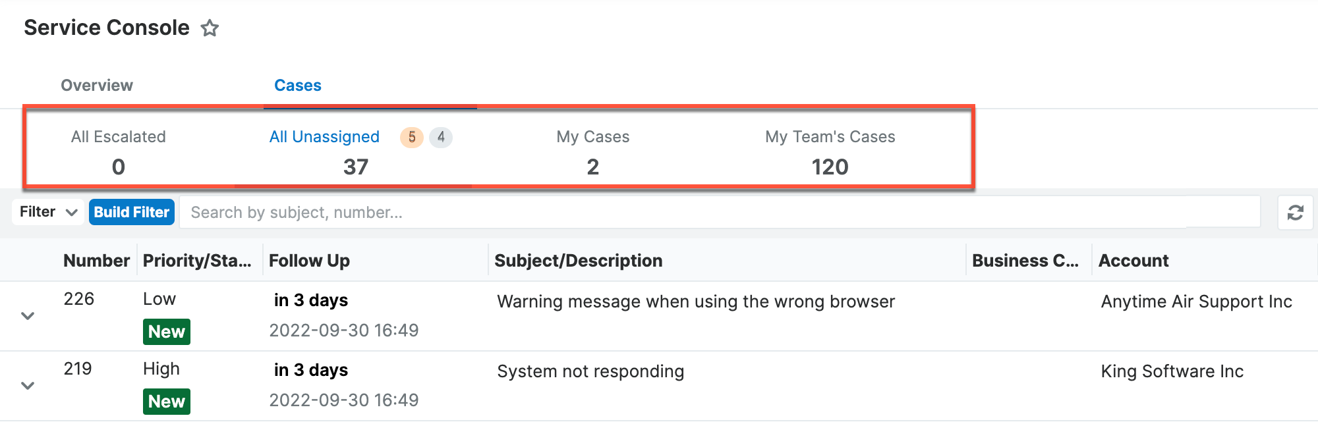Click the star icon beside Service Console
This screenshot has width=1318, height=424.
point(210,28)
